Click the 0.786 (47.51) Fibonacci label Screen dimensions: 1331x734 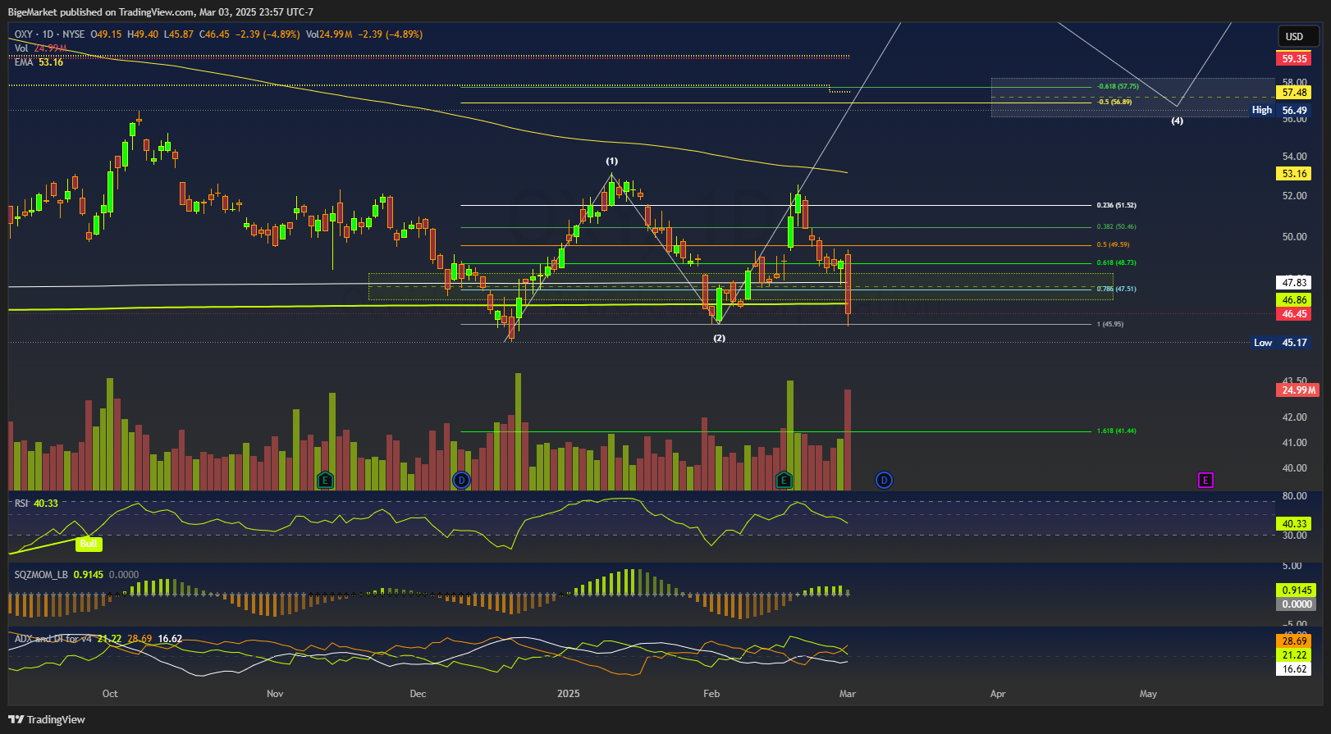(1116, 289)
